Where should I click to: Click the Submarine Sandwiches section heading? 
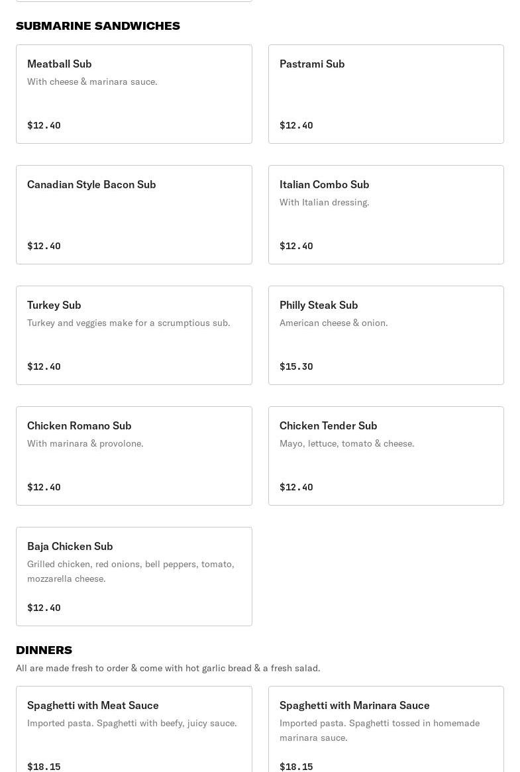point(98,26)
